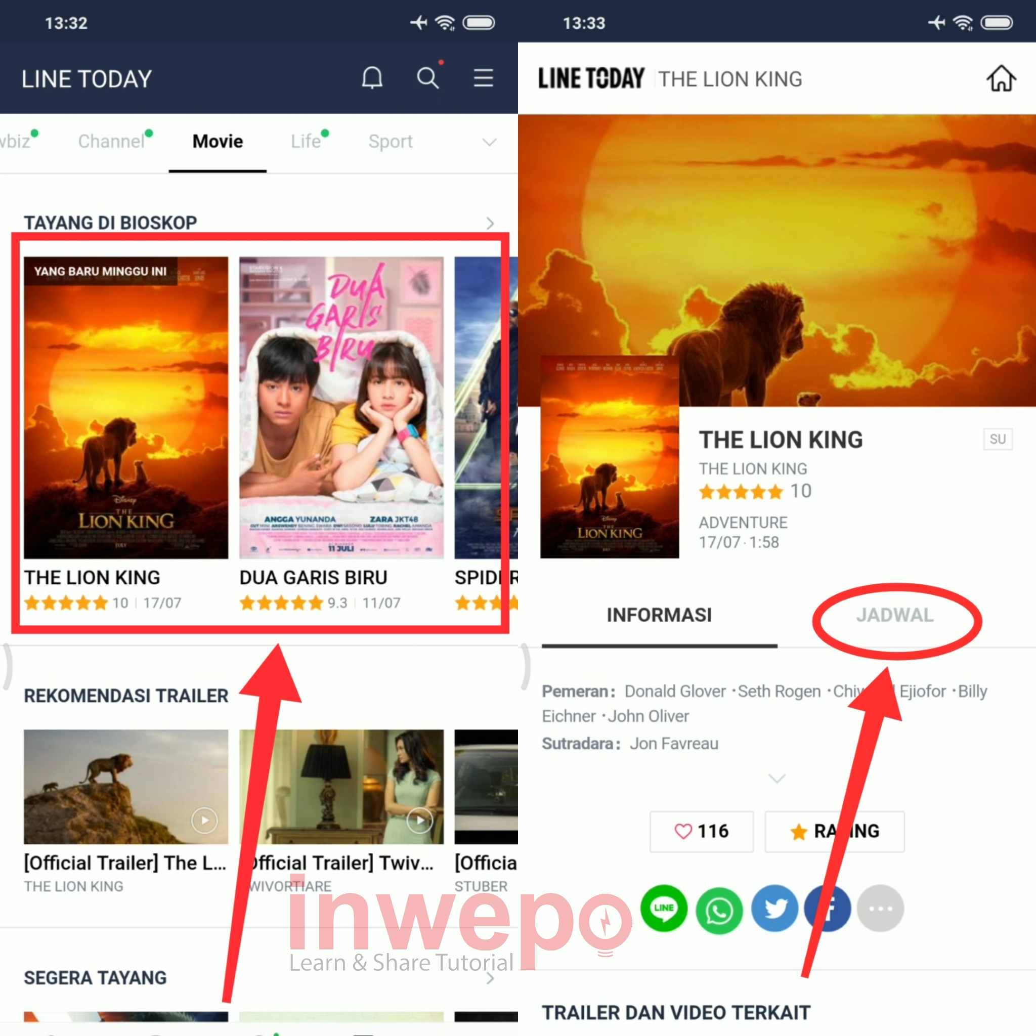Tap the search magnifier icon
This screenshot has width=1036, height=1036.
click(427, 78)
